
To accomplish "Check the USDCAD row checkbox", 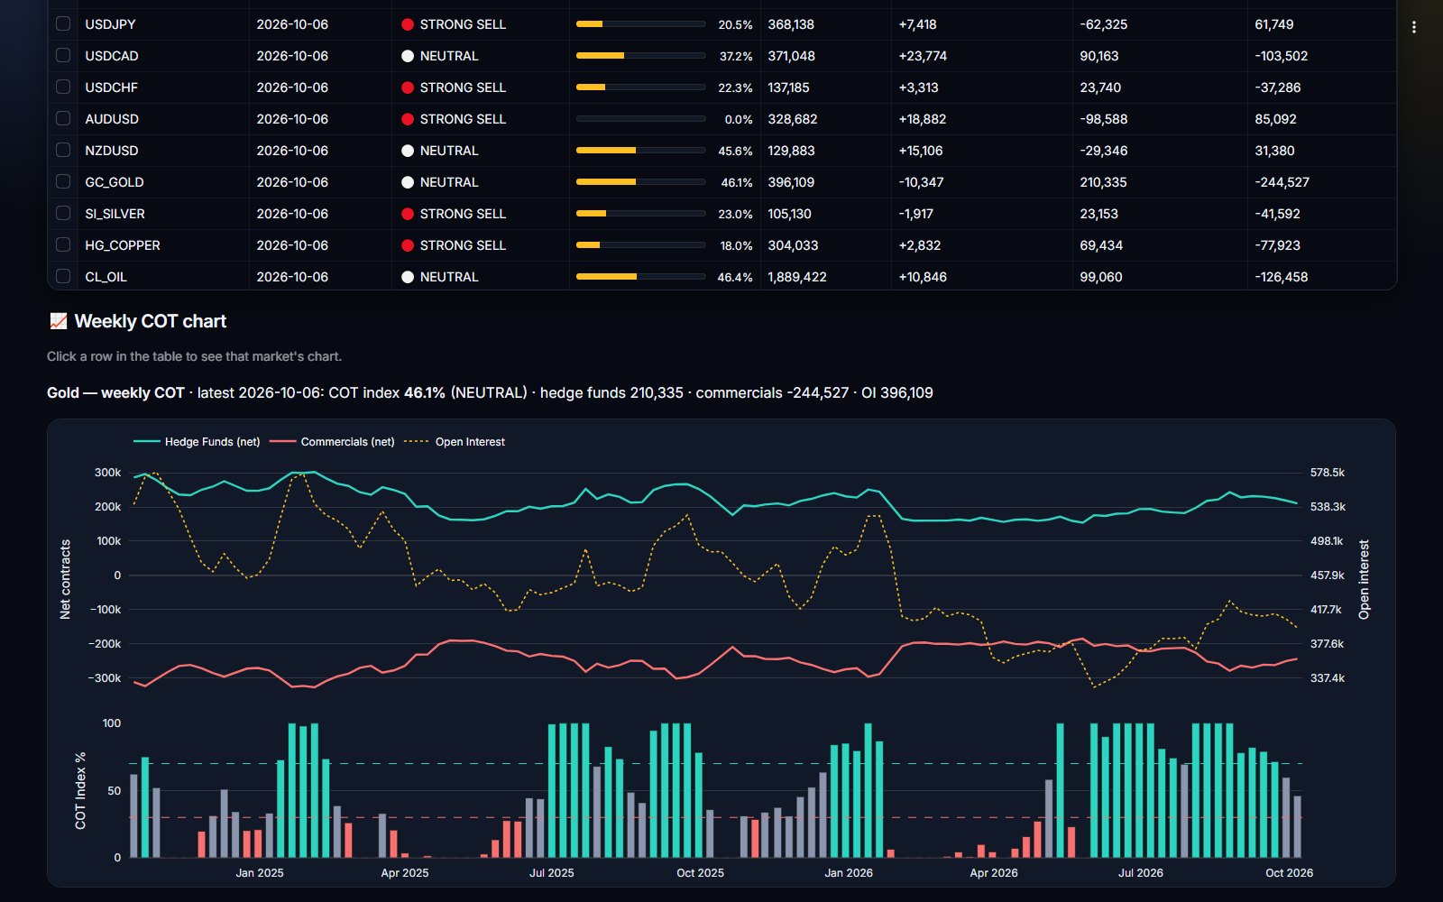I will [x=63, y=55].
